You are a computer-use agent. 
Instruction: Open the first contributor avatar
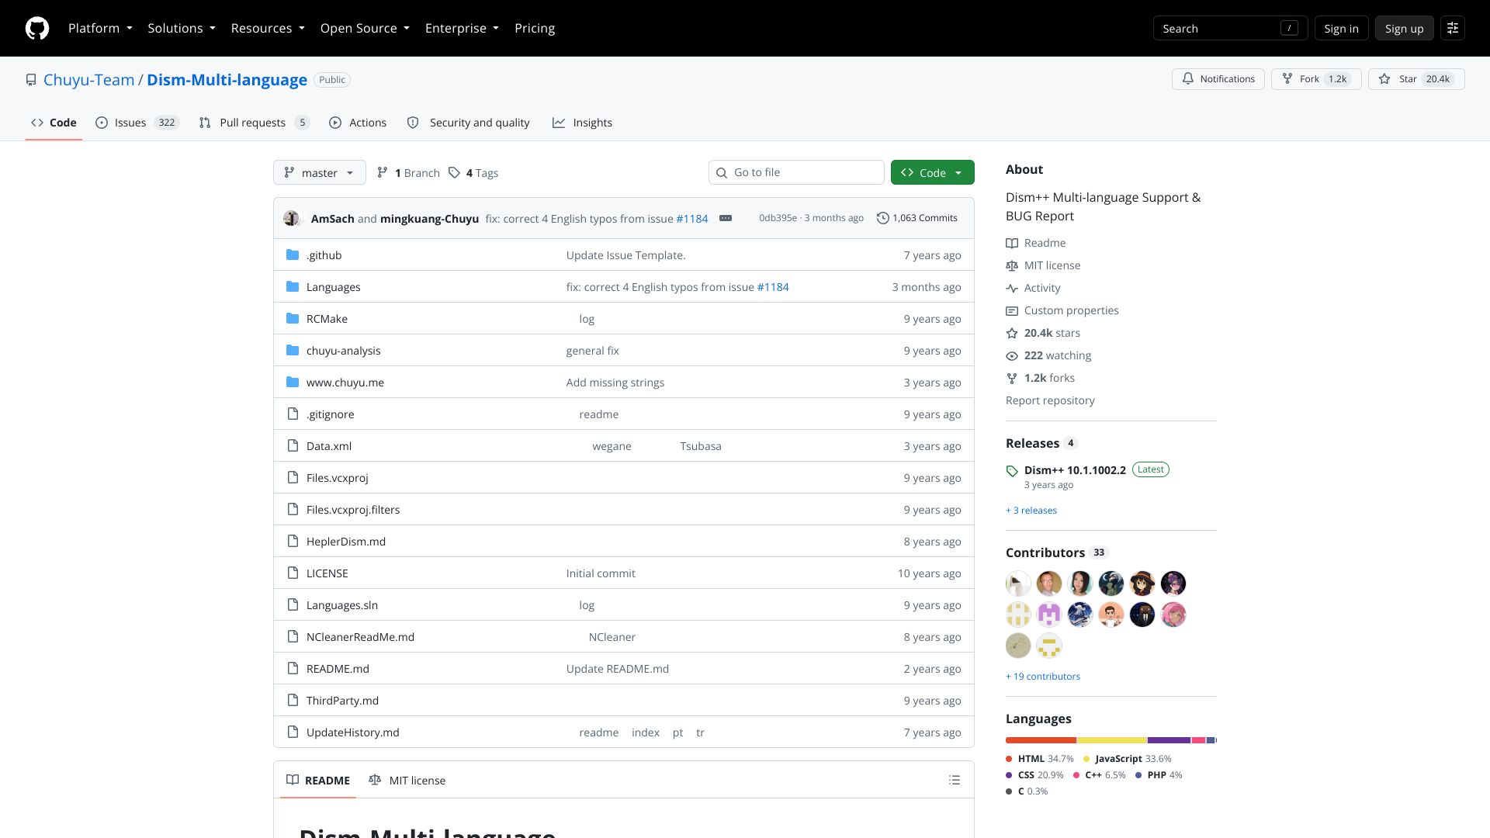(1018, 583)
